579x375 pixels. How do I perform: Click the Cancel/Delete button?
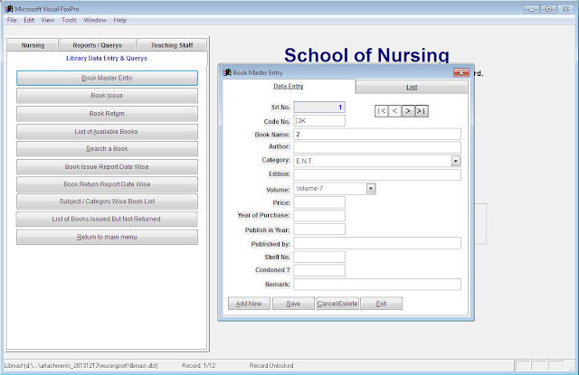pos(337,304)
